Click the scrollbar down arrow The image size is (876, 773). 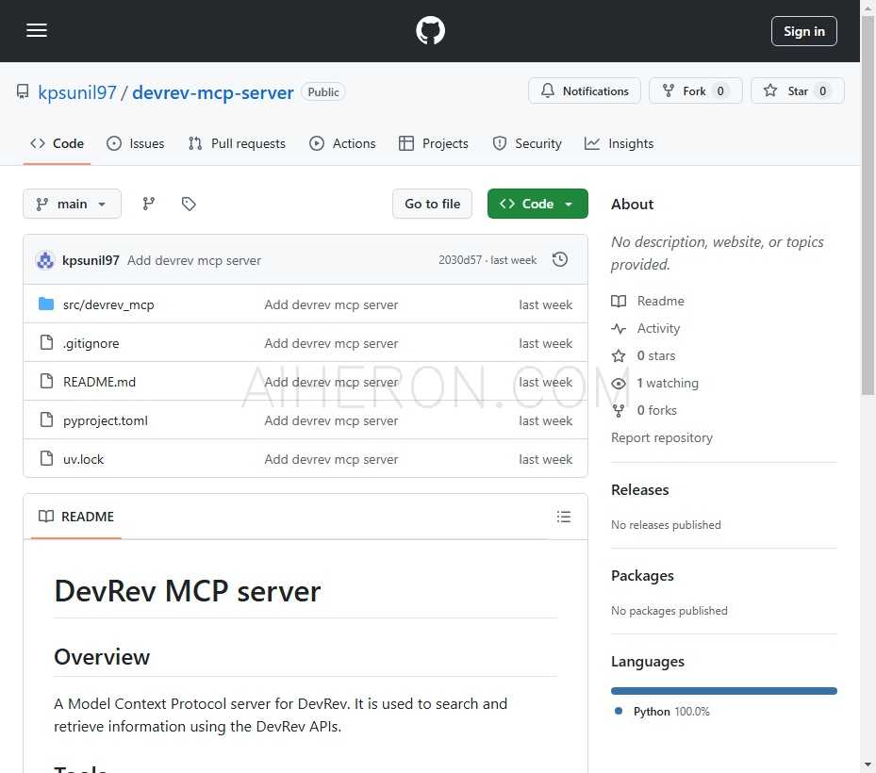tap(868, 765)
